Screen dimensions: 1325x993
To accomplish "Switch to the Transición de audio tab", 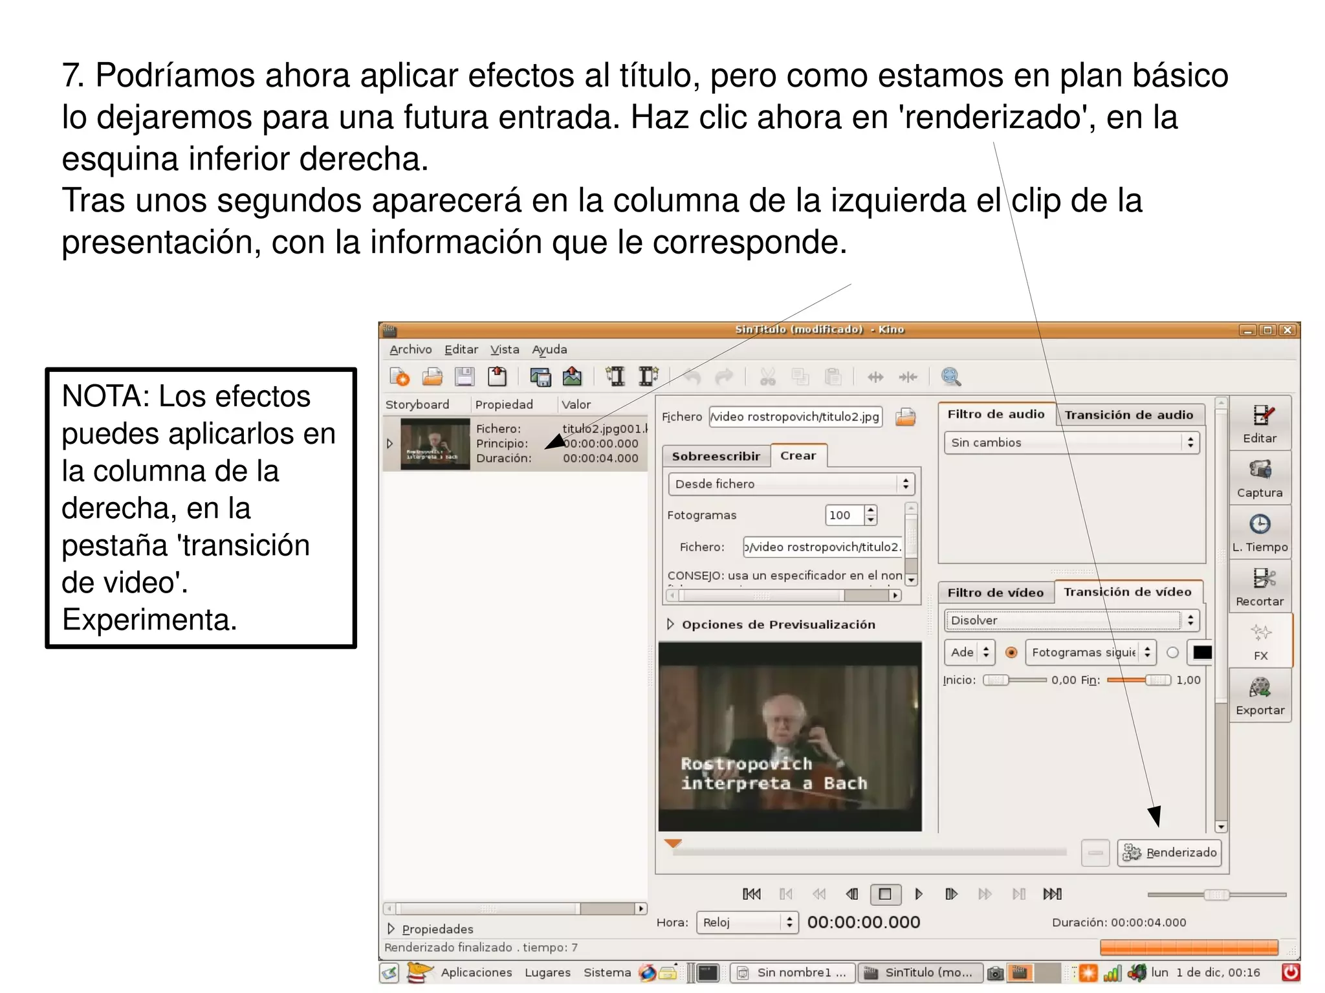I will point(1129,415).
